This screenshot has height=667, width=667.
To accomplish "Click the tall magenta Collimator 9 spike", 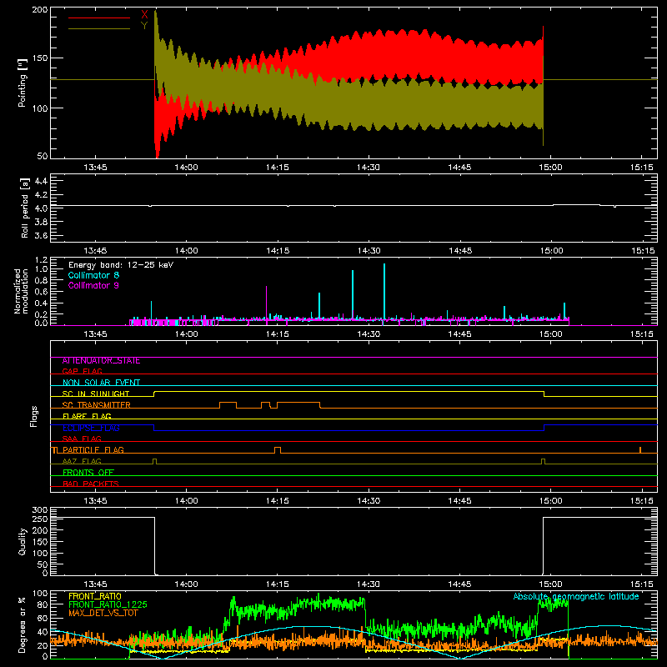I will (x=267, y=302).
